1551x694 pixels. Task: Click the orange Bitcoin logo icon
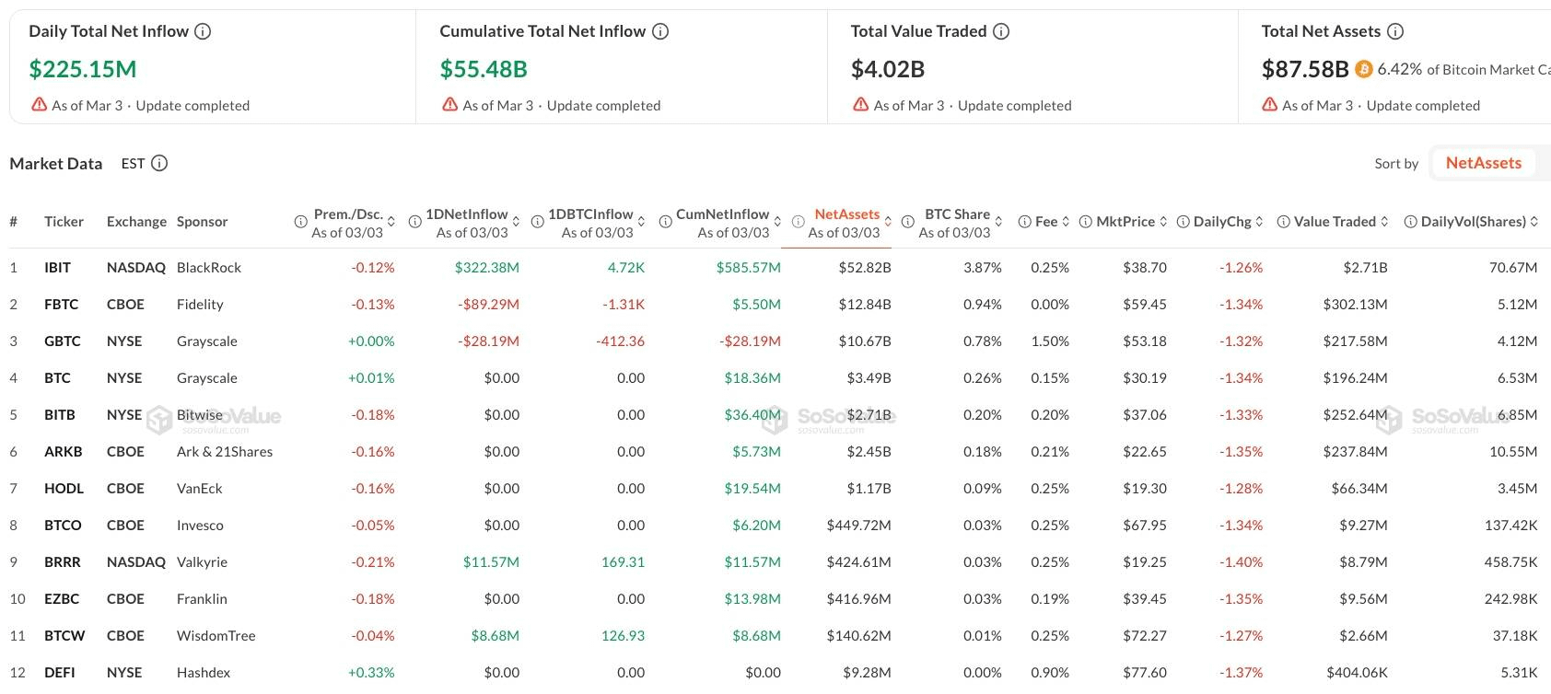(x=1364, y=69)
